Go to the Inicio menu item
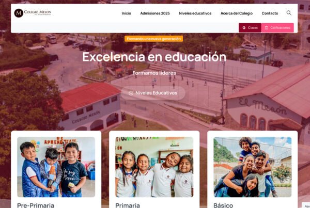Image resolution: width=310 pixels, height=208 pixels. point(127,13)
